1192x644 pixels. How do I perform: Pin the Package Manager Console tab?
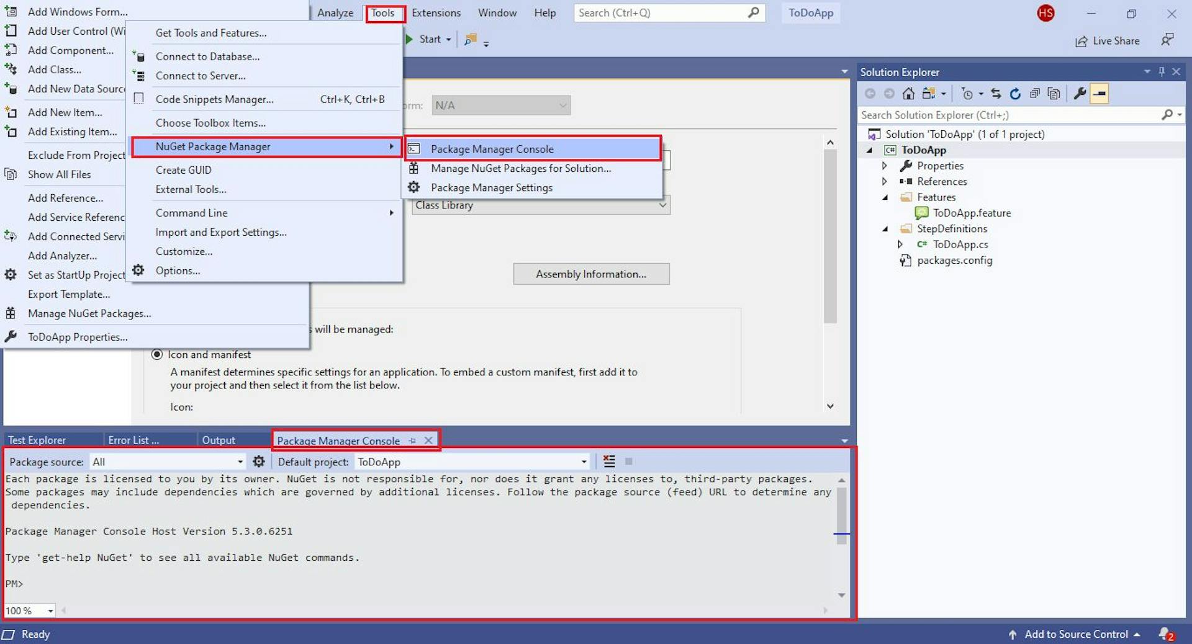point(412,441)
